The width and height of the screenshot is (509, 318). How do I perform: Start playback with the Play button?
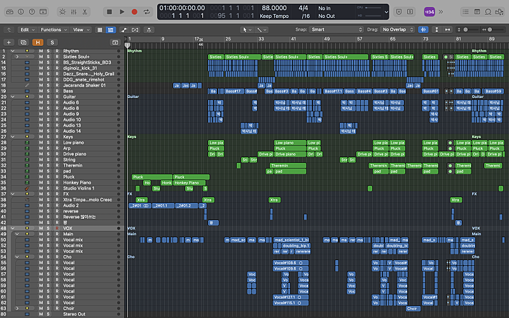click(122, 11)
